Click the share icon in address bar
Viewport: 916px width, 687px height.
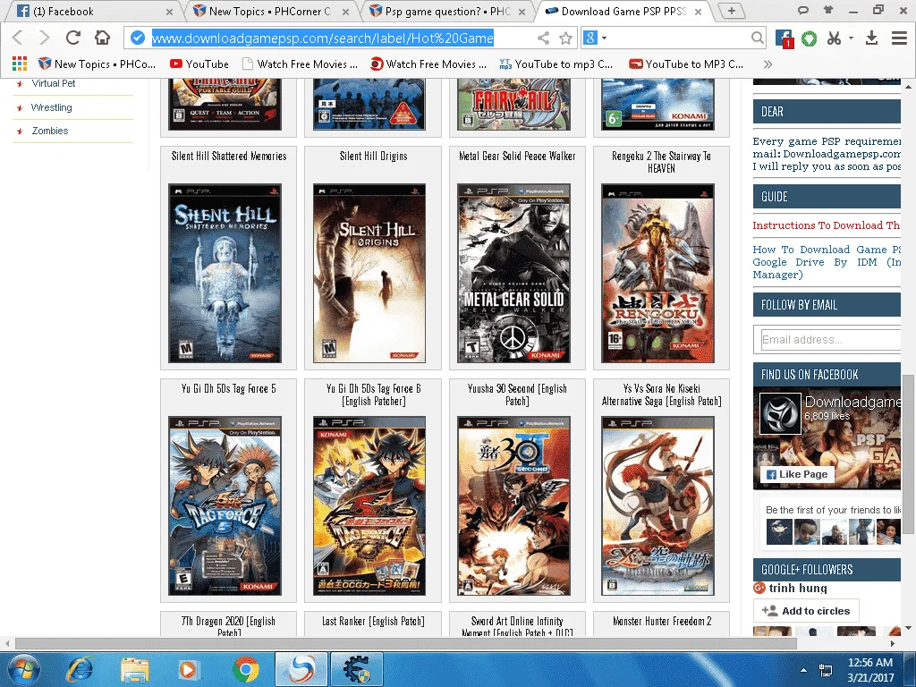tap(543, 38)
